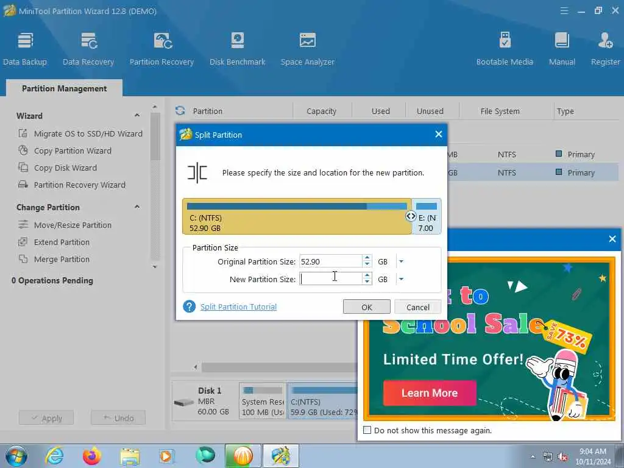Launch Data Recovery from the toolbar

[88, 49]
